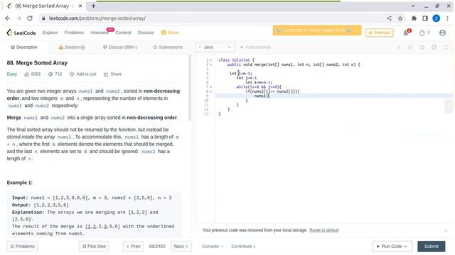Dismiss the restored-code notice with X

tap(446, 230)
